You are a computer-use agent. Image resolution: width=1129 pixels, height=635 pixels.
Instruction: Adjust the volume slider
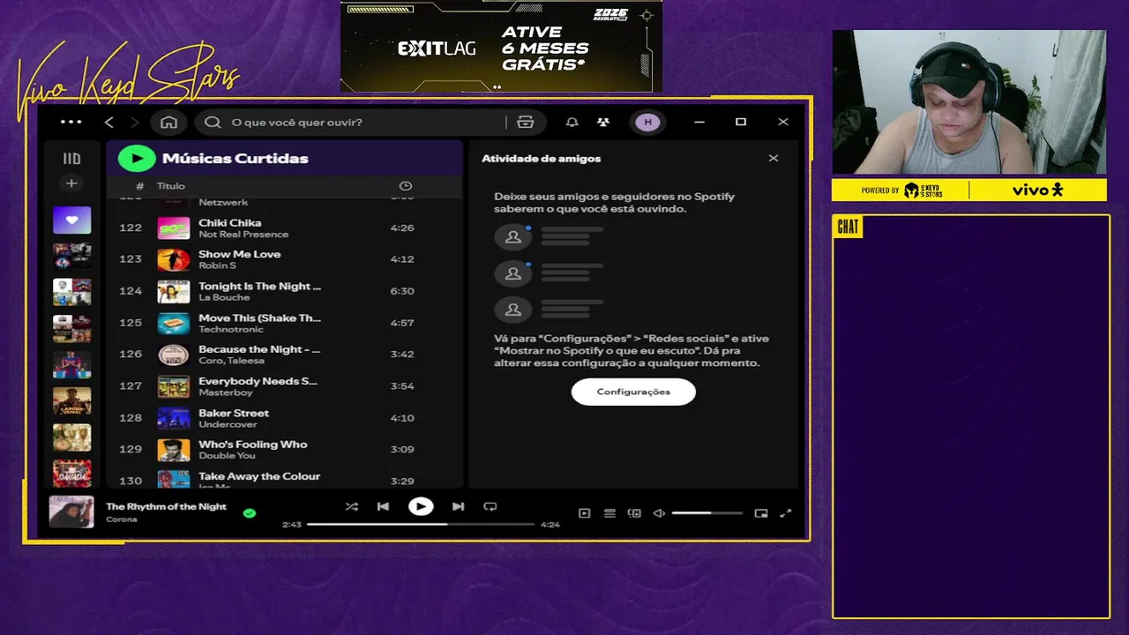click(x=707, y=513)
